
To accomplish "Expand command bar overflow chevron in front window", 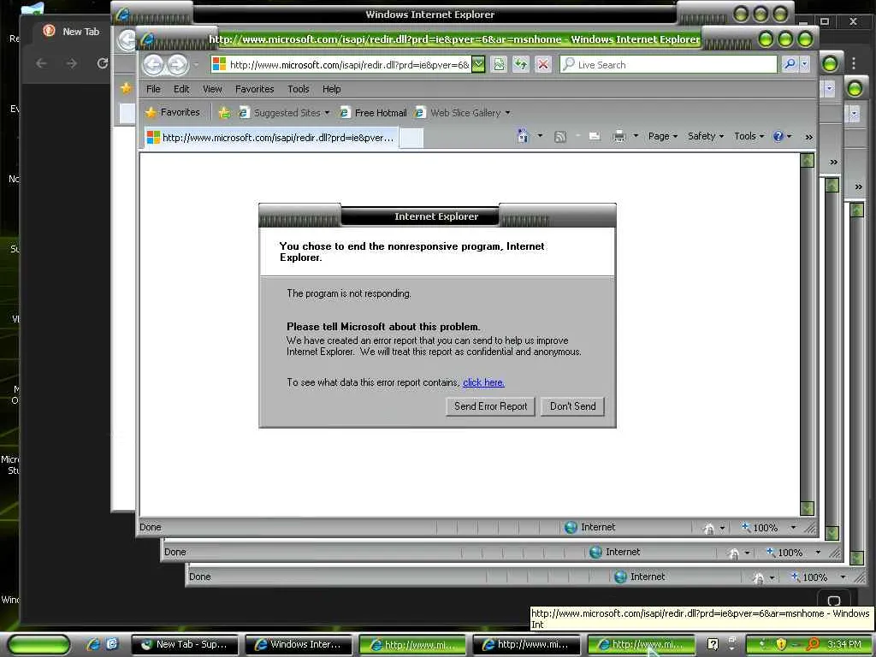I will pyautogui.click(x=808, y=137).
